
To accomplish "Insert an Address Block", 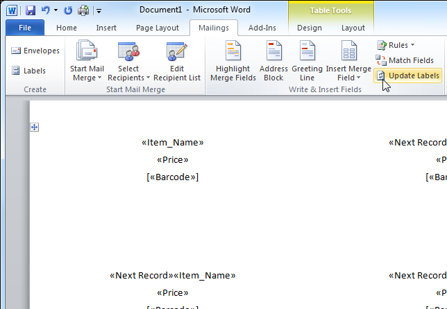I will (273, 60).
